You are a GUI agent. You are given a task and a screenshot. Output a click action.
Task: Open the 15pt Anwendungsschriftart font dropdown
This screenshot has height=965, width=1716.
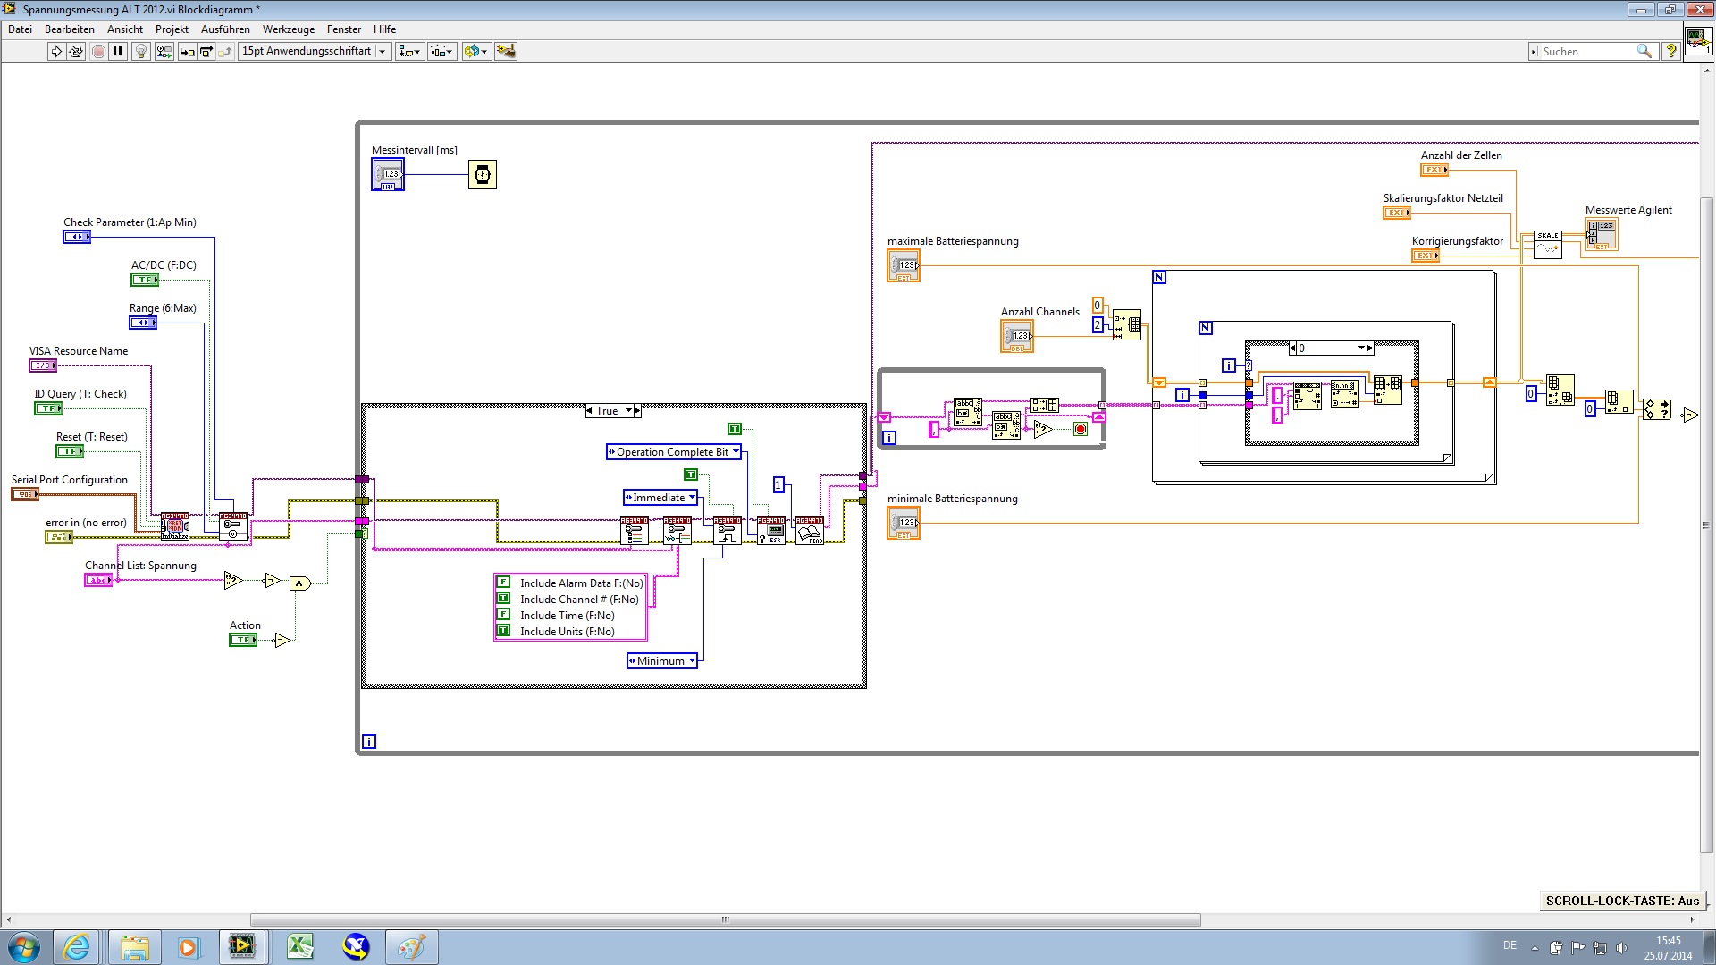[x=383, y=52]
